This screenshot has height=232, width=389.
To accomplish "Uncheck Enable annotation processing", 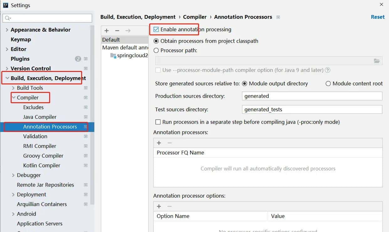I will click(156, 30).
